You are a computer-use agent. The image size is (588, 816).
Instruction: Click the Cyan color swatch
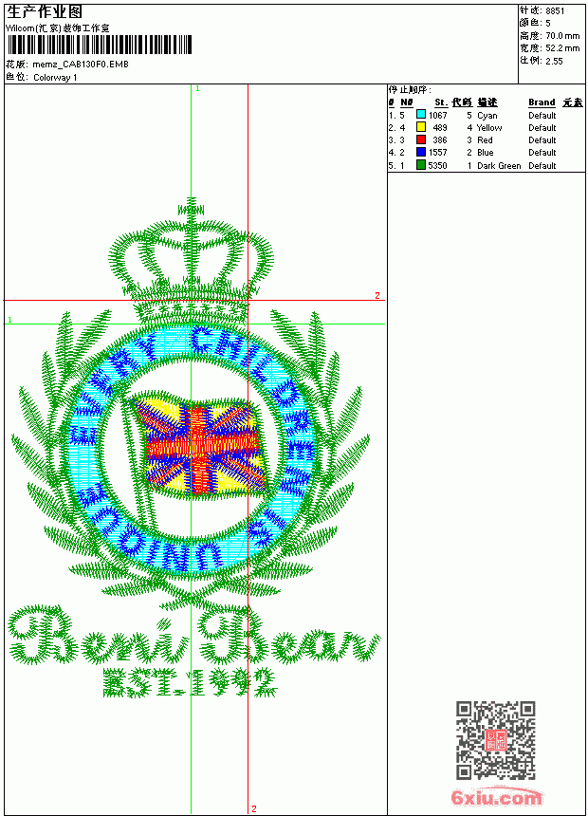tap(421, 115)
